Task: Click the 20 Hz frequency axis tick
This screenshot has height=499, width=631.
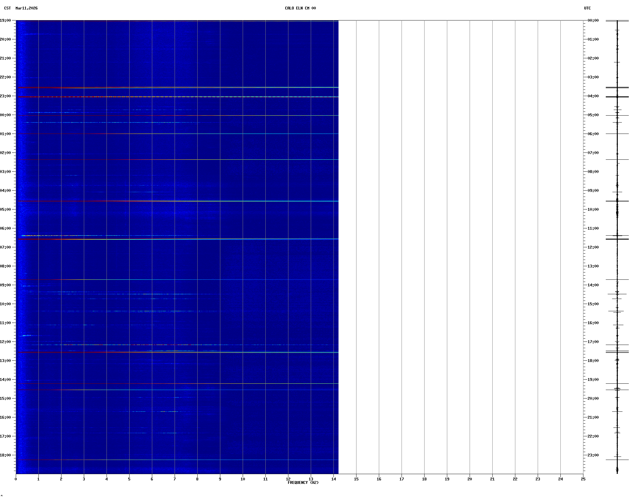Action: click(x=470, y=479)
